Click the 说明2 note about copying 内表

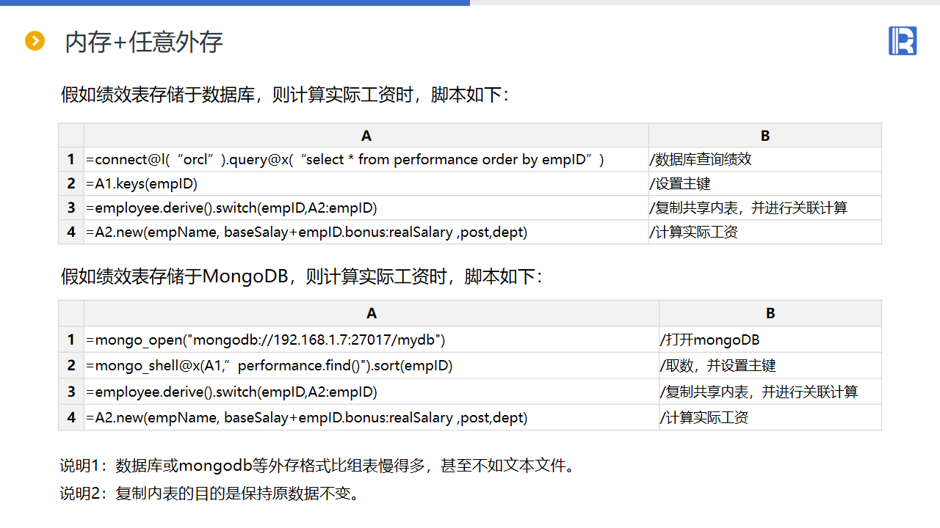(211, 494)
